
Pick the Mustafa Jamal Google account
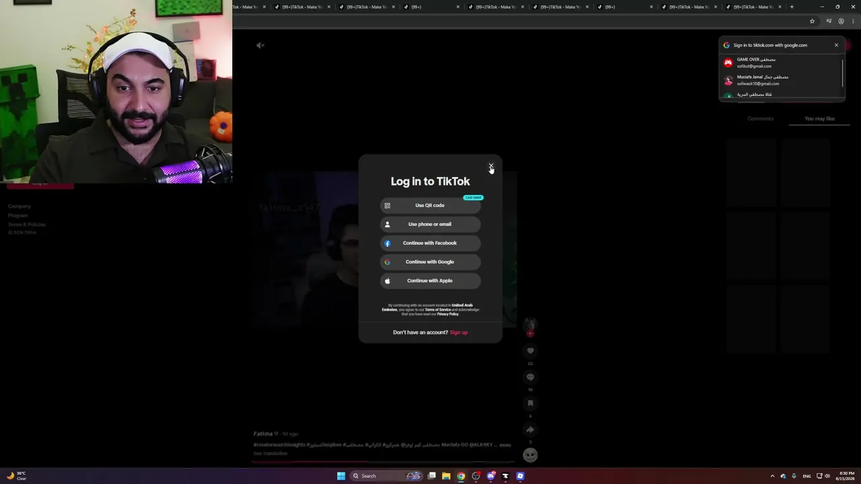click(x=780, y=80)
